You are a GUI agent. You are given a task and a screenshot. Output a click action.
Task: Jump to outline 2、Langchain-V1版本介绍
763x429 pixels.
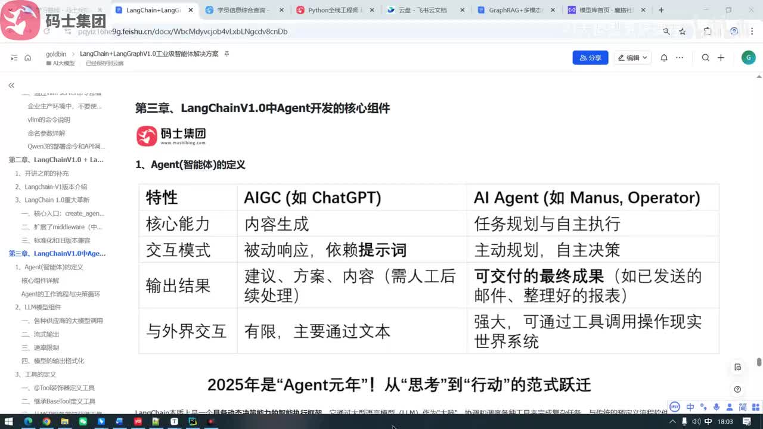coord(51,186)
